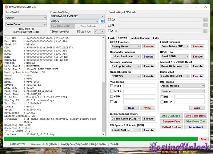
Task: Open the Reset Mi Account dropdown
Action: 175,66
